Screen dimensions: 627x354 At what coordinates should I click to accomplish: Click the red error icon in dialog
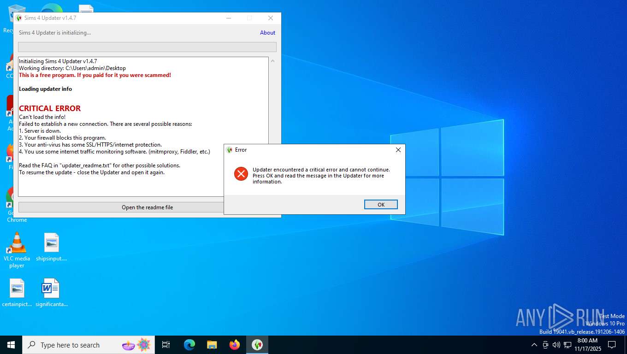241,174
